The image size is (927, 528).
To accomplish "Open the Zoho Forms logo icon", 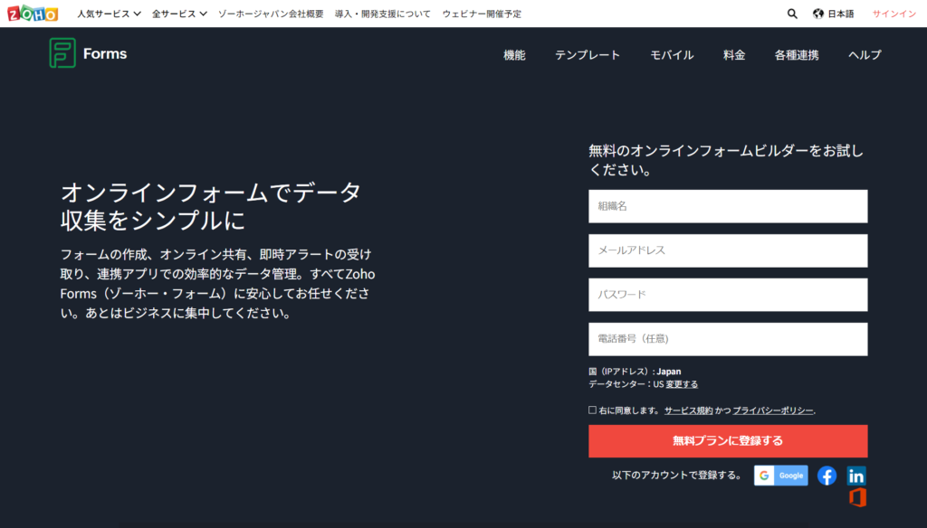I will [62, 53].
